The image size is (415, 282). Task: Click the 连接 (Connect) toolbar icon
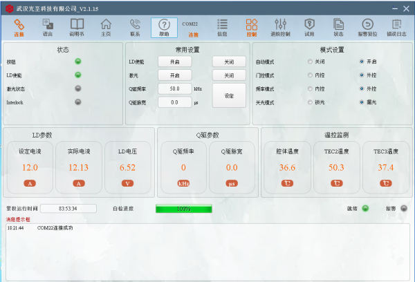tap(19, 28)
